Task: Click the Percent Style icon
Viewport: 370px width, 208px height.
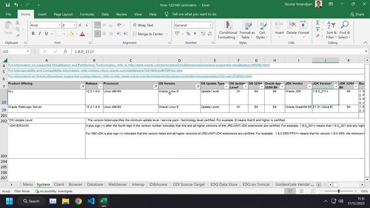Action: [x=188, y=34]
